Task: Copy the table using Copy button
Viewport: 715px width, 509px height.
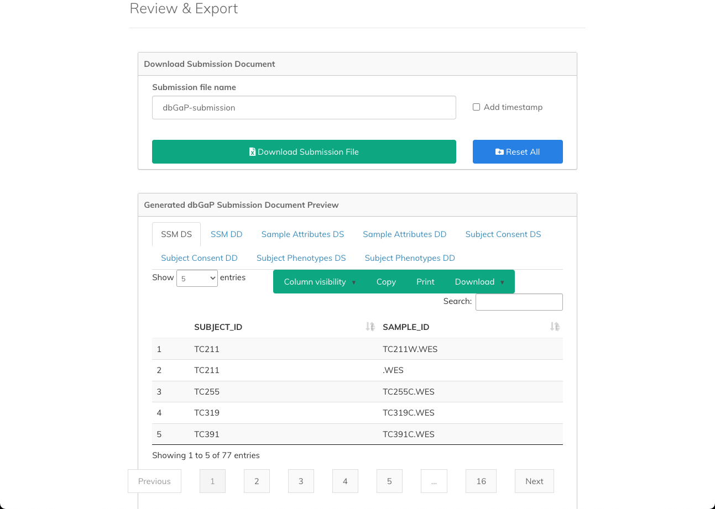Action: point(386,282)
